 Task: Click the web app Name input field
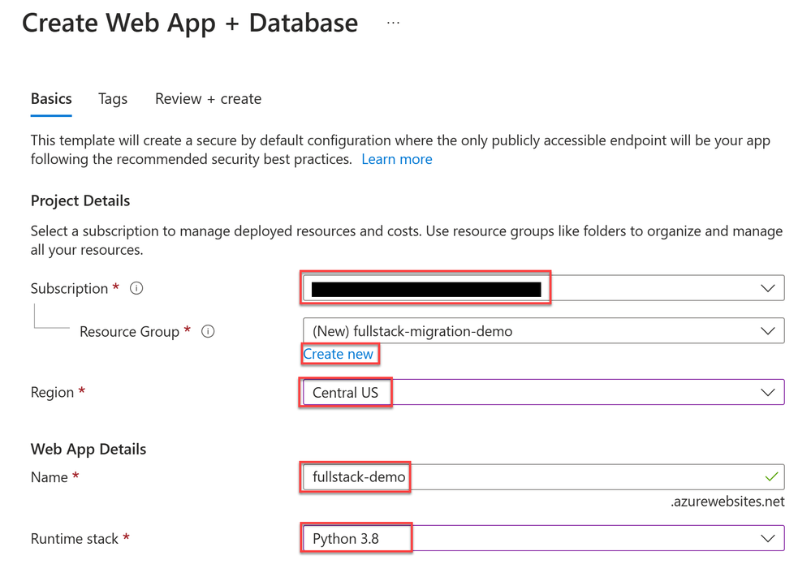[x=544, y=476]
